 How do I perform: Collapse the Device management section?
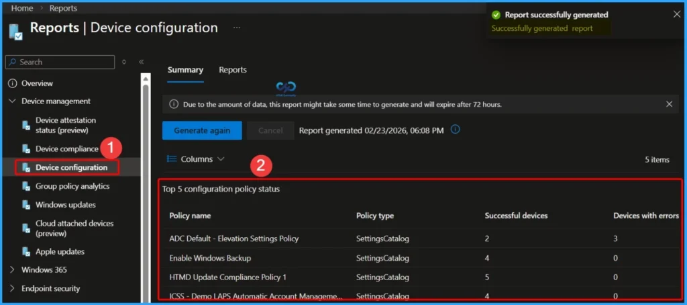12,101
